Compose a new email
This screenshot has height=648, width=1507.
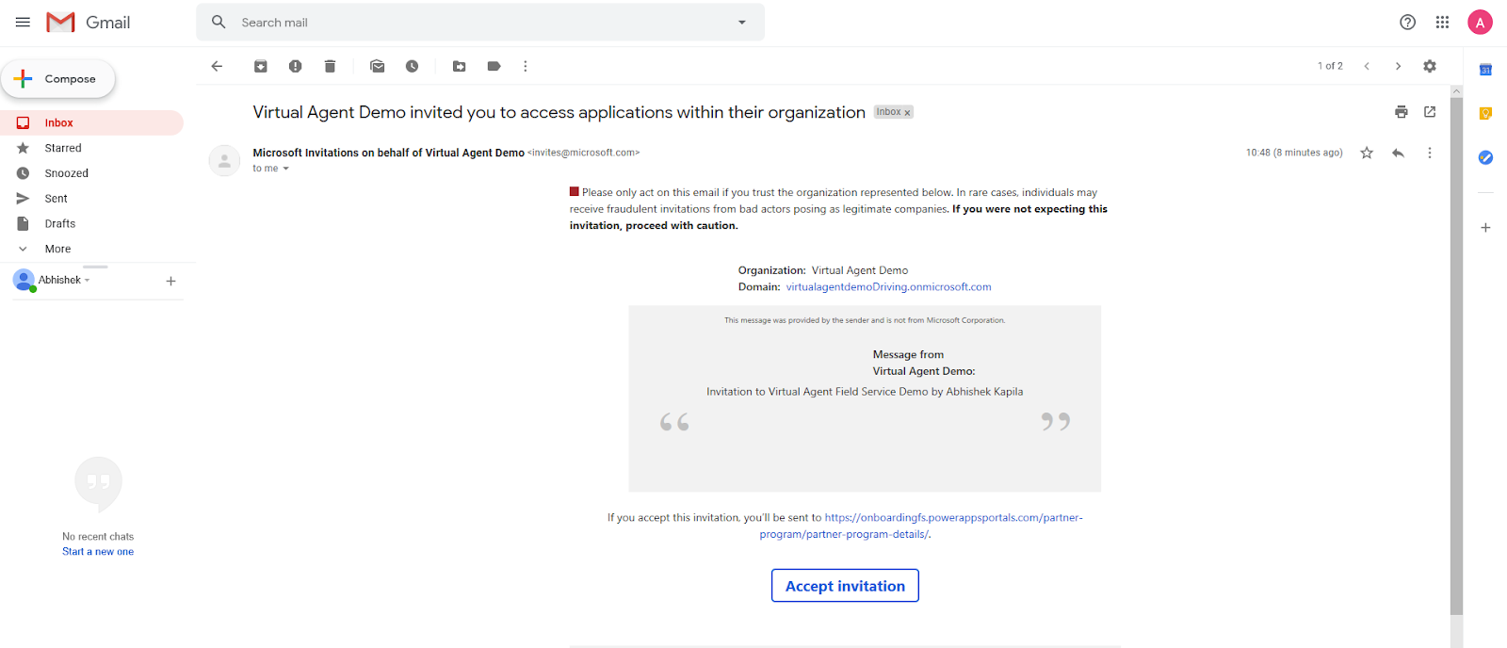58,79
